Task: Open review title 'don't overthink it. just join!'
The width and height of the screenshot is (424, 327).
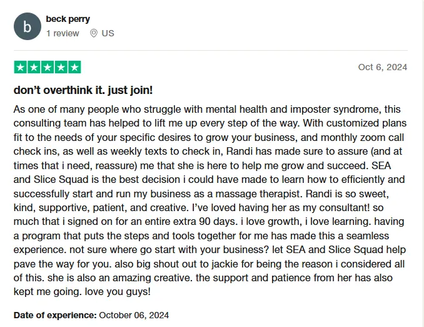Action: pos(83,90)
